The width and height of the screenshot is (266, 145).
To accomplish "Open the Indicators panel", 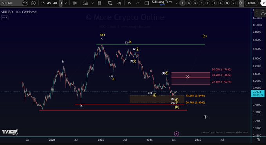I will [85, 3].
